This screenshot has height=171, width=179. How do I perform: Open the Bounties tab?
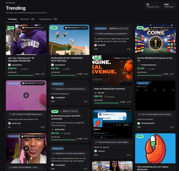[x=28, y=19]
